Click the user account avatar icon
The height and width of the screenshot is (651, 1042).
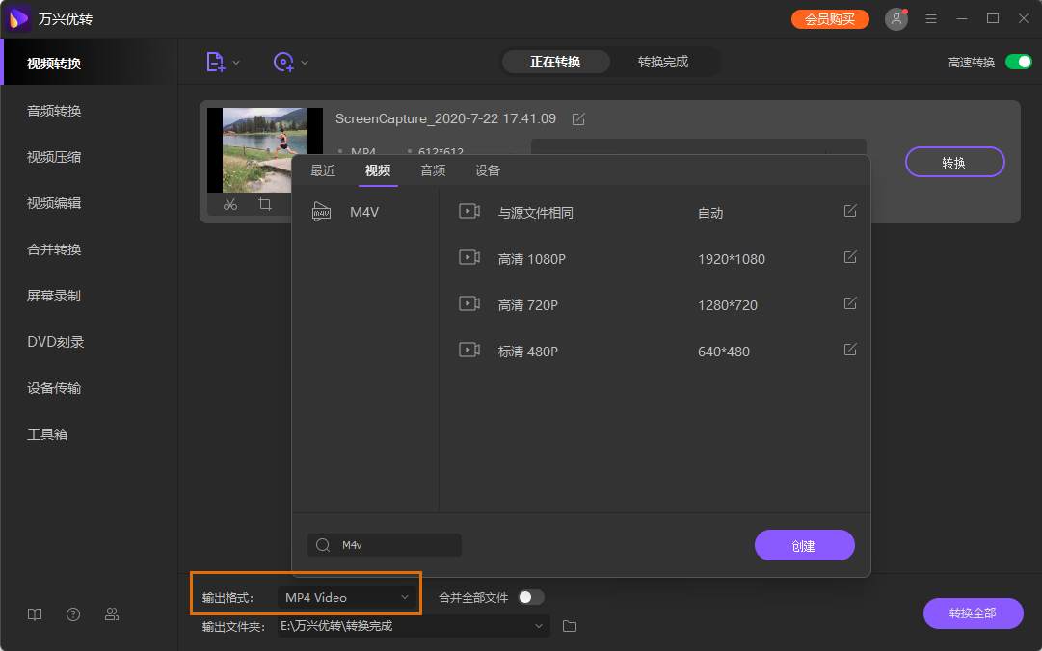click(x=896, y=19)
